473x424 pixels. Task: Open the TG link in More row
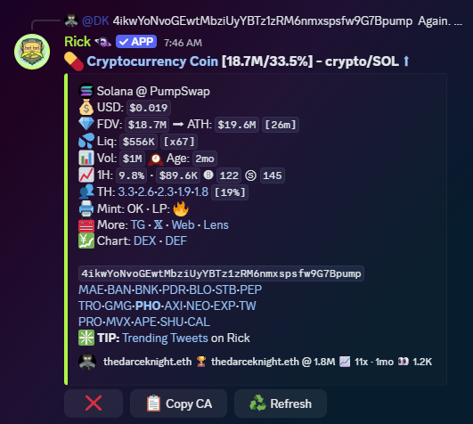(138, 225)
